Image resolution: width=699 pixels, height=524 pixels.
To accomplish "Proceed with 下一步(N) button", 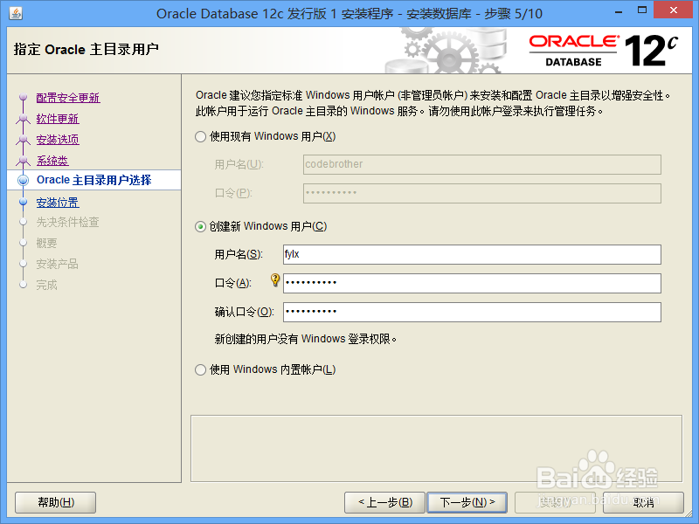I will pyautogui.click(x=467, y=503).
